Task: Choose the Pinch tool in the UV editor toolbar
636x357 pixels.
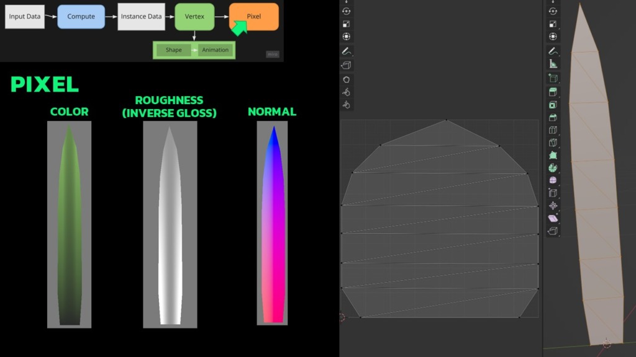Action: point(347,105)
